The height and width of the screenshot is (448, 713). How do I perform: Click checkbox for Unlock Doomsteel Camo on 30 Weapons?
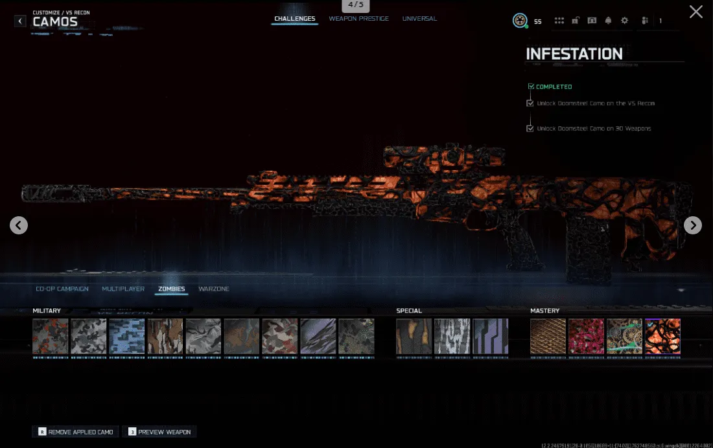pyautogui.click(x=530, y=128)
